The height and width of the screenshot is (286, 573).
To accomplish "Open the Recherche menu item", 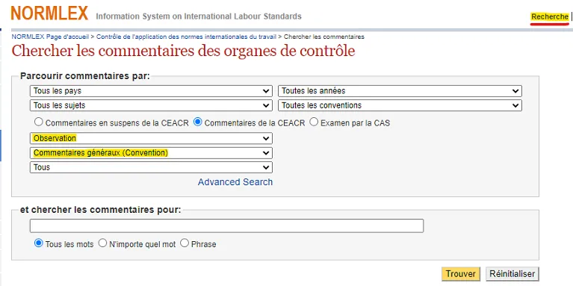I will click(550, 17).
